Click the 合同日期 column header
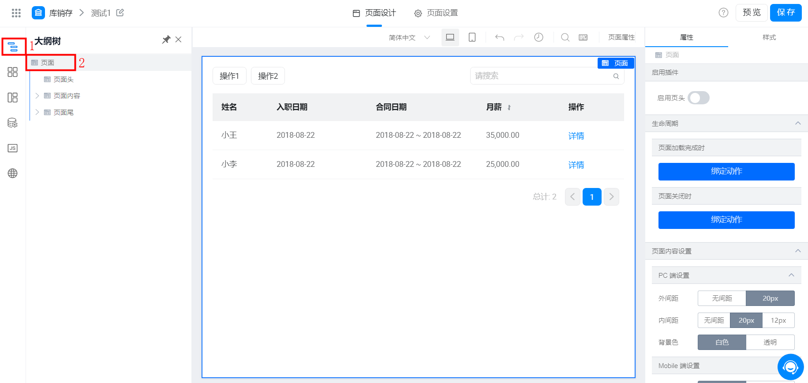This screenshot has width=808, height=383. [x=391, y=107]
